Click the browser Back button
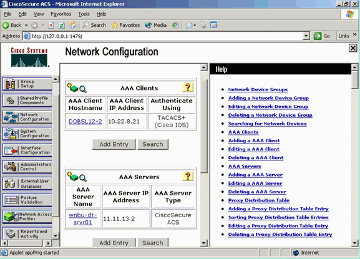This screenshot has width=360, height=259. click(12, 25)
